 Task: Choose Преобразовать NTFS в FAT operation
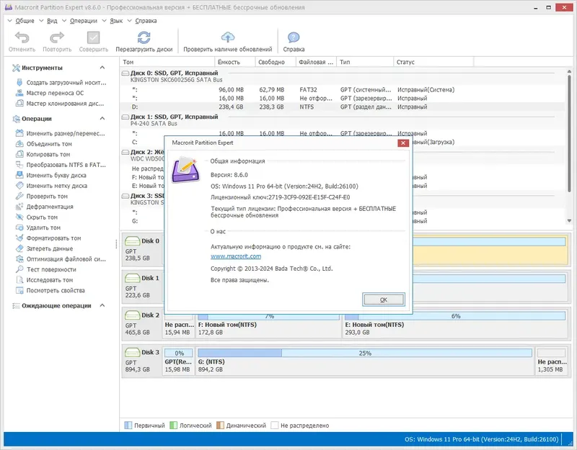[61, 165]
